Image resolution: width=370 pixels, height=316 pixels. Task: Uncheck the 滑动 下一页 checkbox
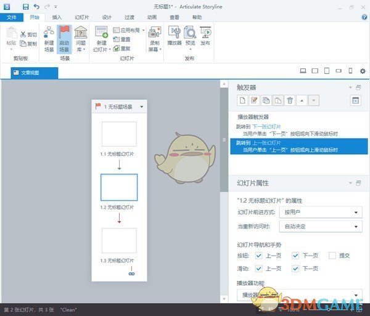(x=295, y=269)
